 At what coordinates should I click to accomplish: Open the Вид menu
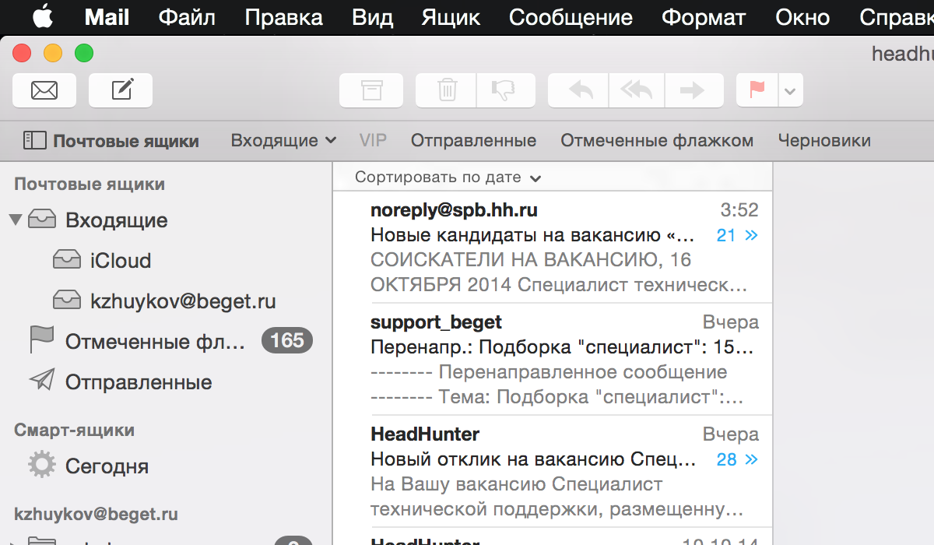(x=372, y=17)
